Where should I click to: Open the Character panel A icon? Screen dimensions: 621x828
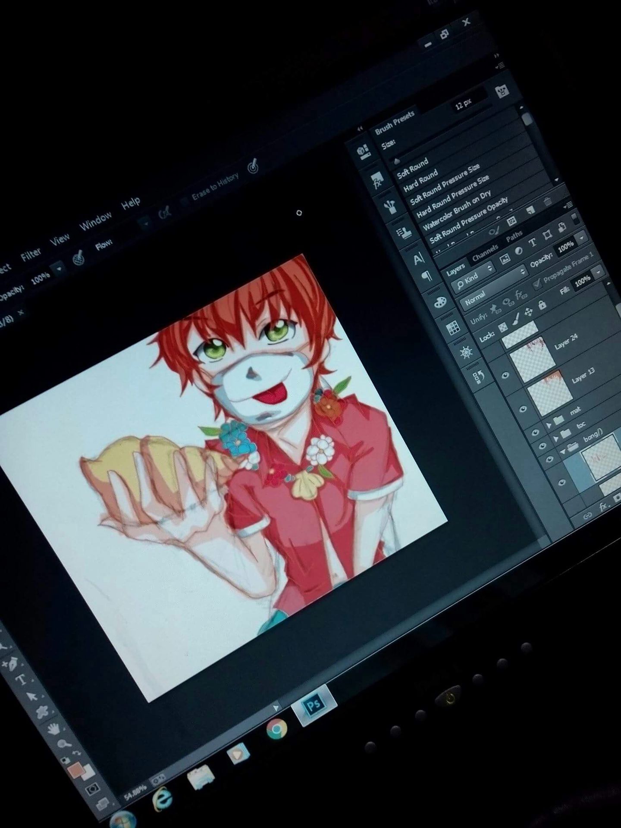418,259
